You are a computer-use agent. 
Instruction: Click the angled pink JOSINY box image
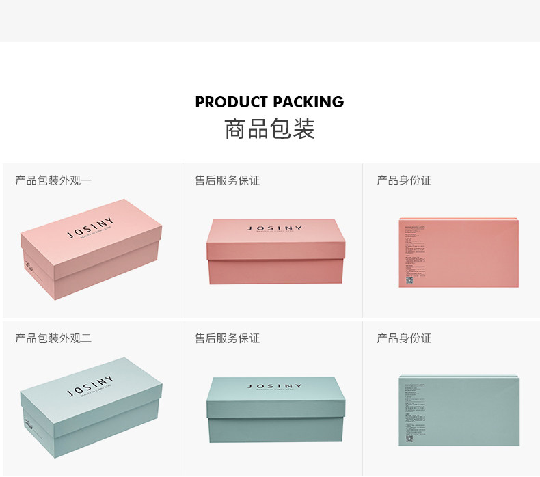point(92,249)
